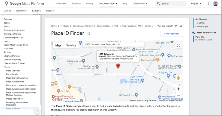Click the thumbs down not helpful icon
Image resolution: width=222 pixels, height=116 pixels.
tap(181, 26)
